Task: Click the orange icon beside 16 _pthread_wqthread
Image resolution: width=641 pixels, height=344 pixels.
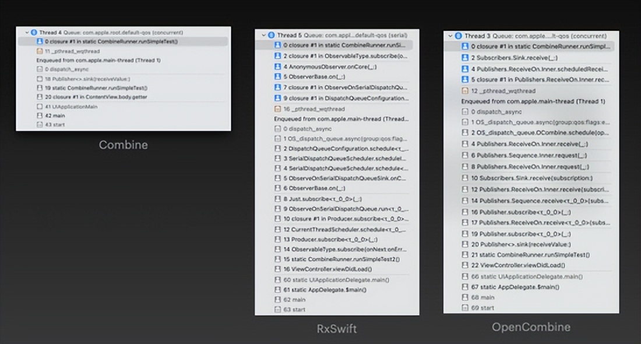Action: [x=277, y=109]
